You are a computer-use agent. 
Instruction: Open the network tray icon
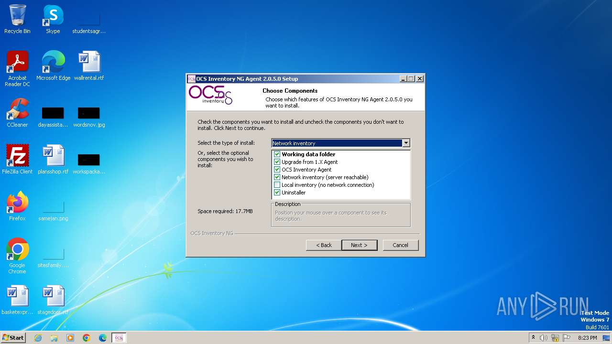click(x=555, y=338)
